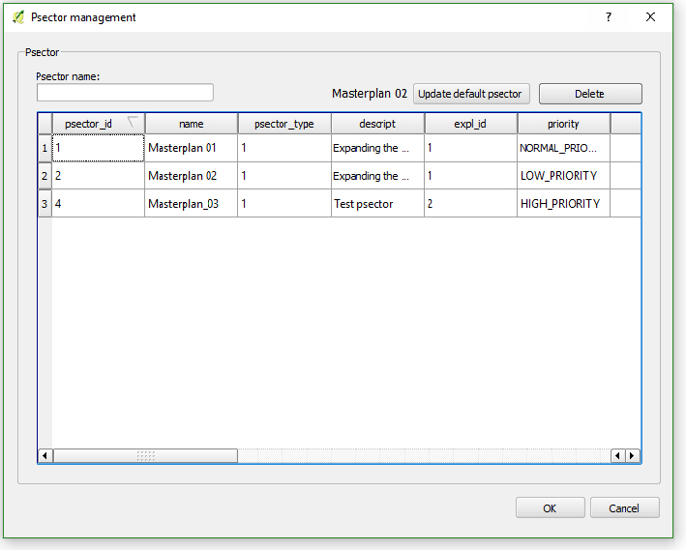The width and height of the screenshot is (686, 550).
Task: Click the scroll left arrow at table bottom
Action: point(45,455)
